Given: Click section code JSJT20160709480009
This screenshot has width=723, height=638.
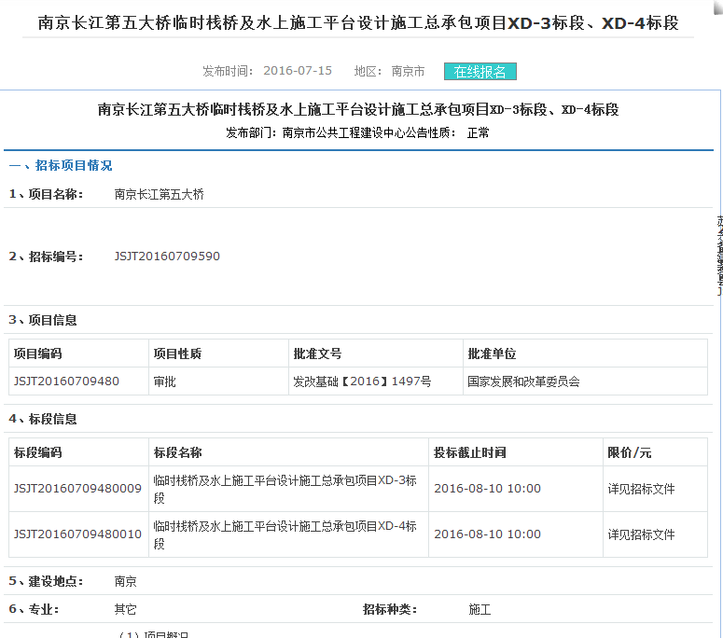Looking at the screenshot, I should pyautogui.click(x=77, y=489).
